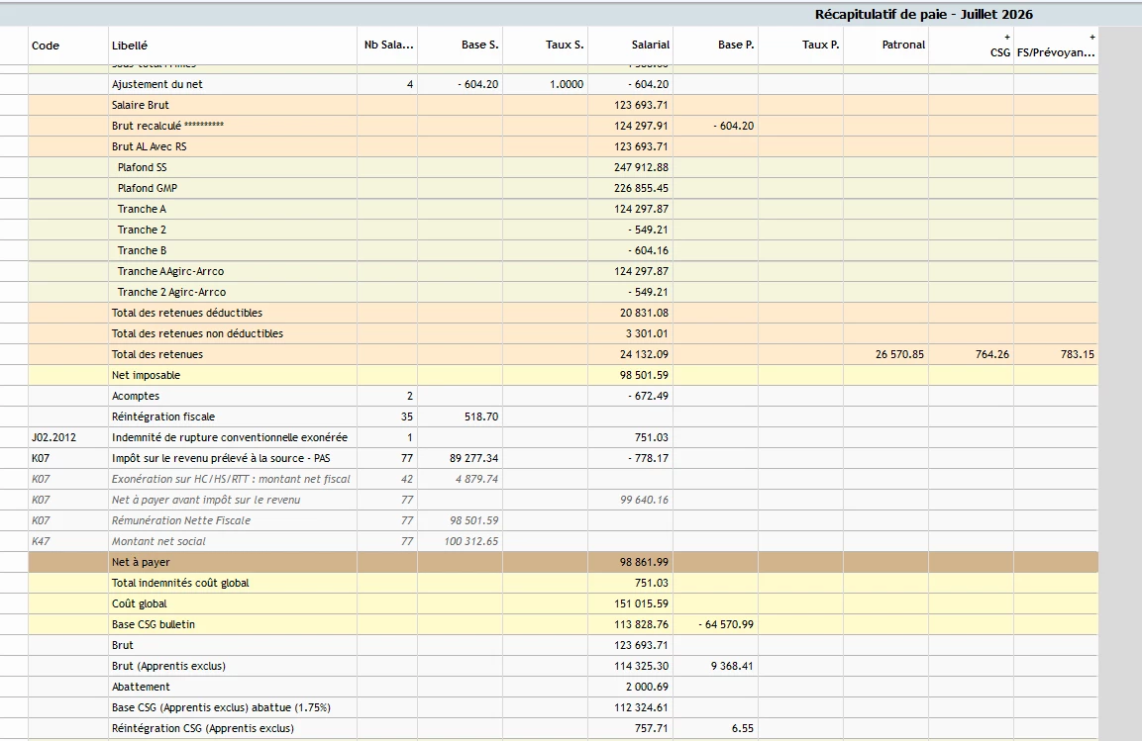Click the CSG value 764.26
1142x741 pixels.
[992, 354]
